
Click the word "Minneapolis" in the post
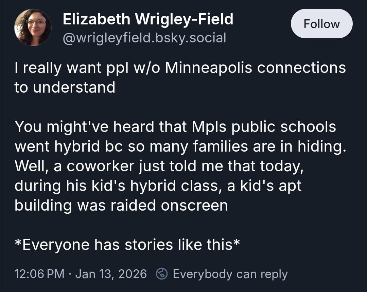(x=209, y=67)
